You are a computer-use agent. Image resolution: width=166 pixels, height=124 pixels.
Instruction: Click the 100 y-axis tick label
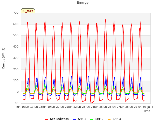point(16,81)
